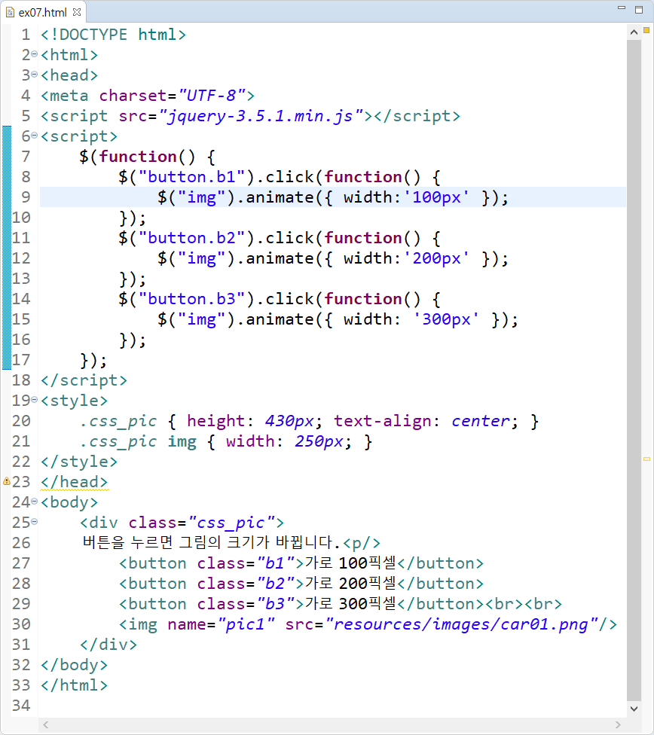Click the "UTF-8" charset value
This screenshot has width=654, height=735.
point(212,96)
